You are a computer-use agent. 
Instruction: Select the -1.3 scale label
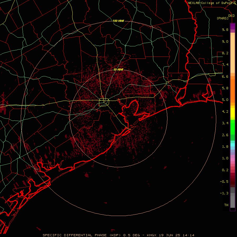coord(224,193)
